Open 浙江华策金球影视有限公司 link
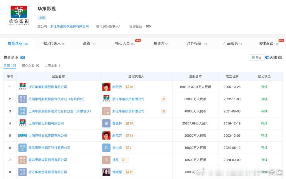 48,172
